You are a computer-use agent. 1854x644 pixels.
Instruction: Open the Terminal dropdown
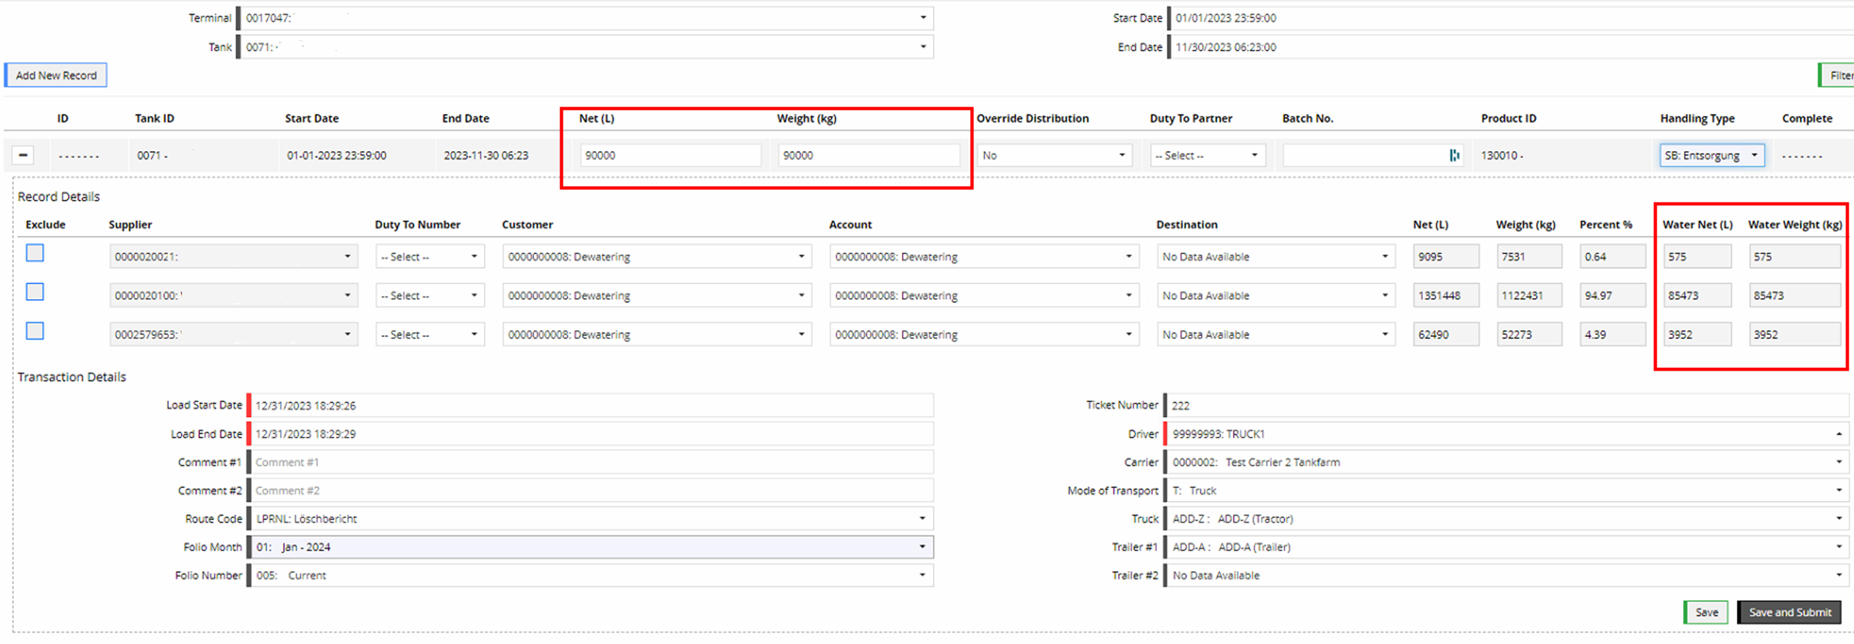(x=586, y=18)
